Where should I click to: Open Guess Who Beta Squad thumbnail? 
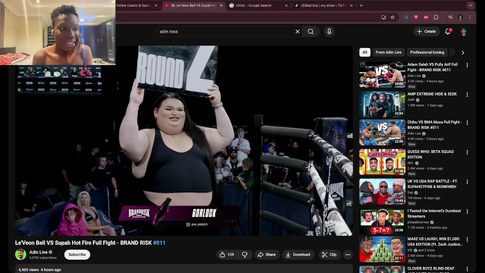382,162
